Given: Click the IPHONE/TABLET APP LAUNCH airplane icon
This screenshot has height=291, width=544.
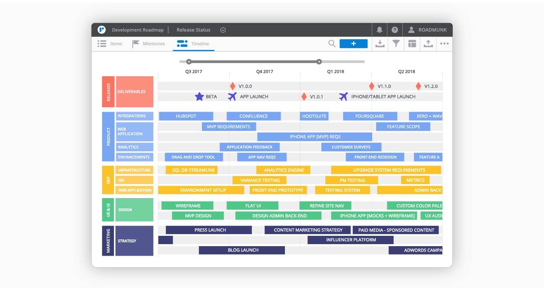Looking at the screenshot, I should [x=343, y=96].
